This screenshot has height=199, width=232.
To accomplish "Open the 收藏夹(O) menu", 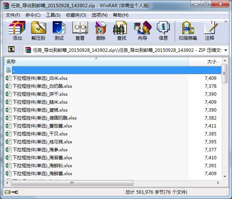I will (x=76, y=15).
